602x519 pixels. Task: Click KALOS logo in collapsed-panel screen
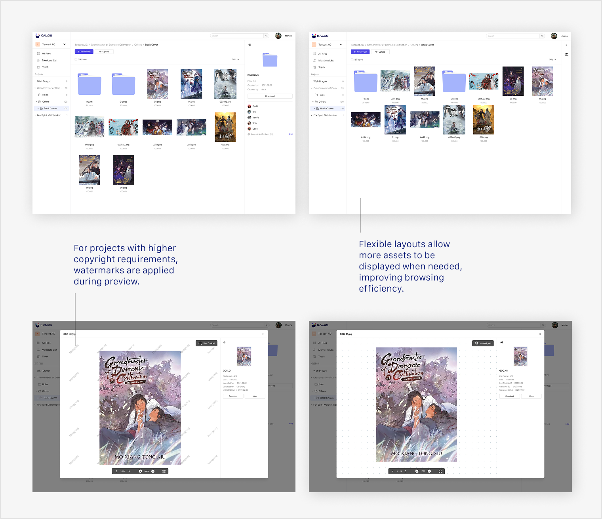coord(320,36)
